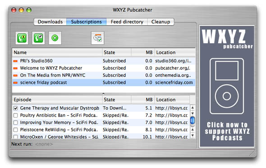
Task: Click the Subscribed state of PRI's Studio360
Action: (x=115, y=61)
